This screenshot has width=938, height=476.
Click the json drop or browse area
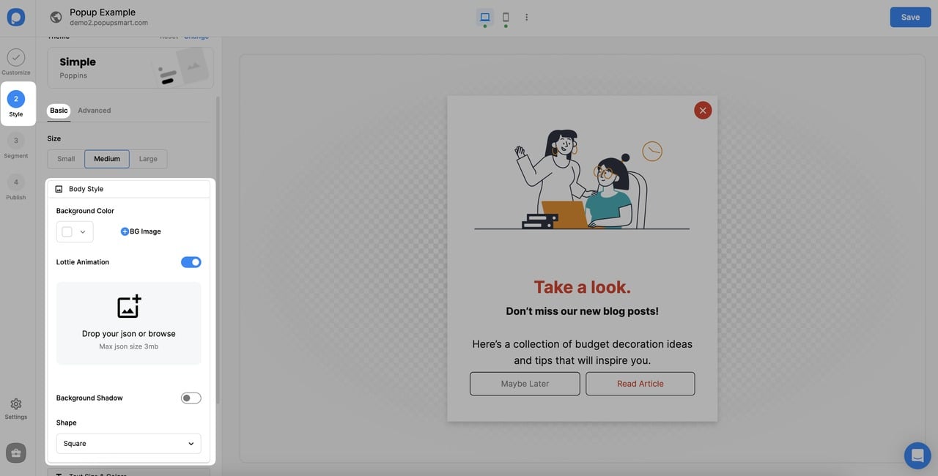click(x=129, y=323)
